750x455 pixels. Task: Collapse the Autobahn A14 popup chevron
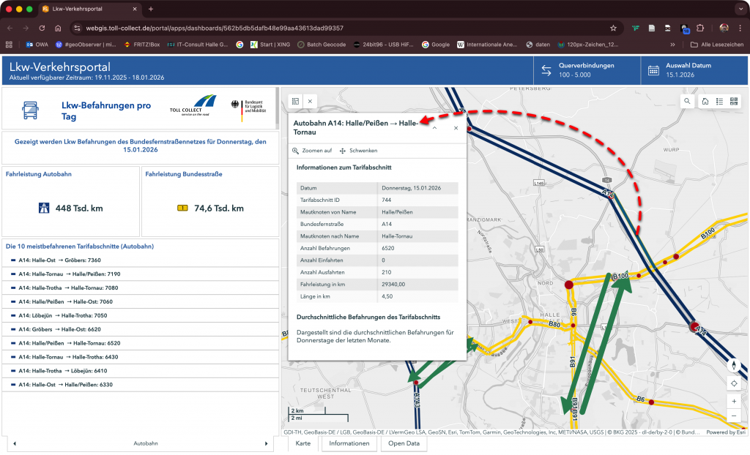click(434, 128)
